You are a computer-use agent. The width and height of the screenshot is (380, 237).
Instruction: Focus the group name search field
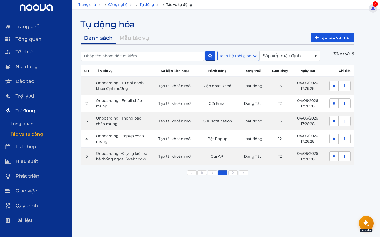coord(142,56)
